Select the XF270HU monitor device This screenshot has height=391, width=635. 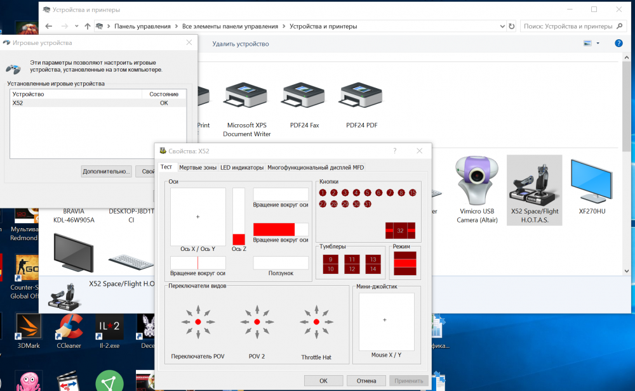pos(591,181)
